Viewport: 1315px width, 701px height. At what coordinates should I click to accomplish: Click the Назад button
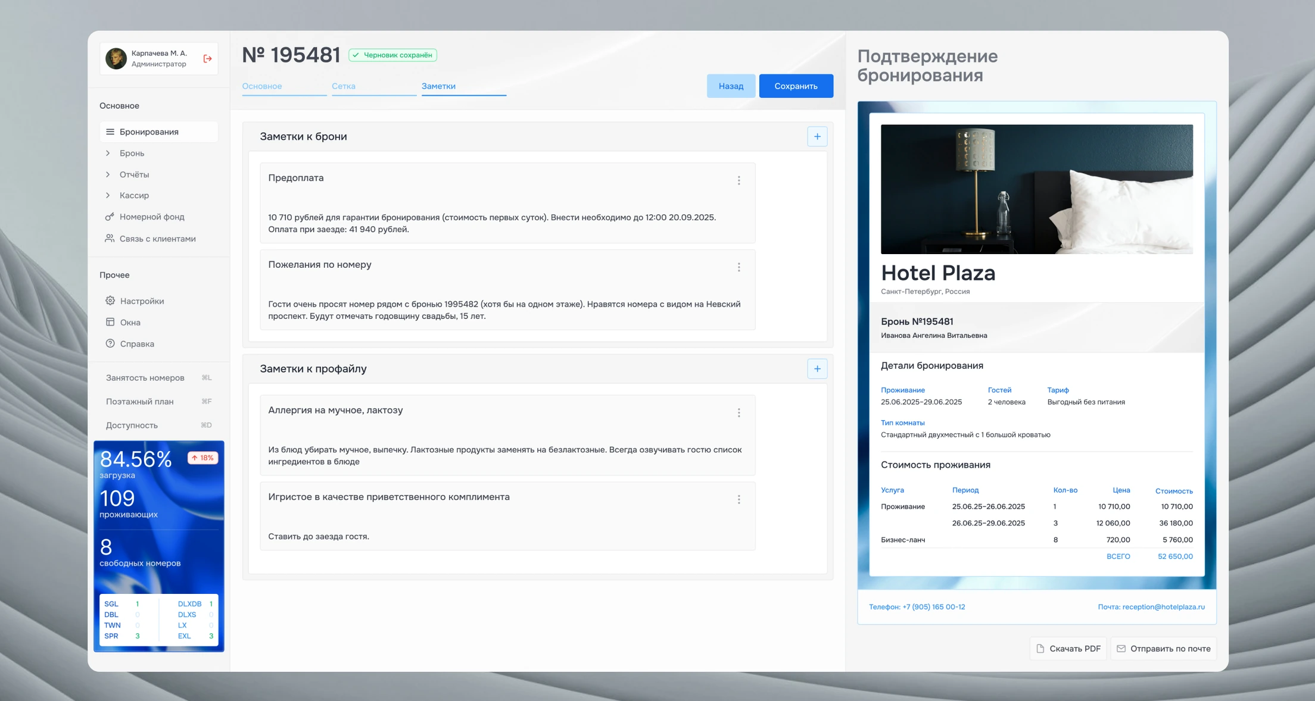(x=731, y=86)
